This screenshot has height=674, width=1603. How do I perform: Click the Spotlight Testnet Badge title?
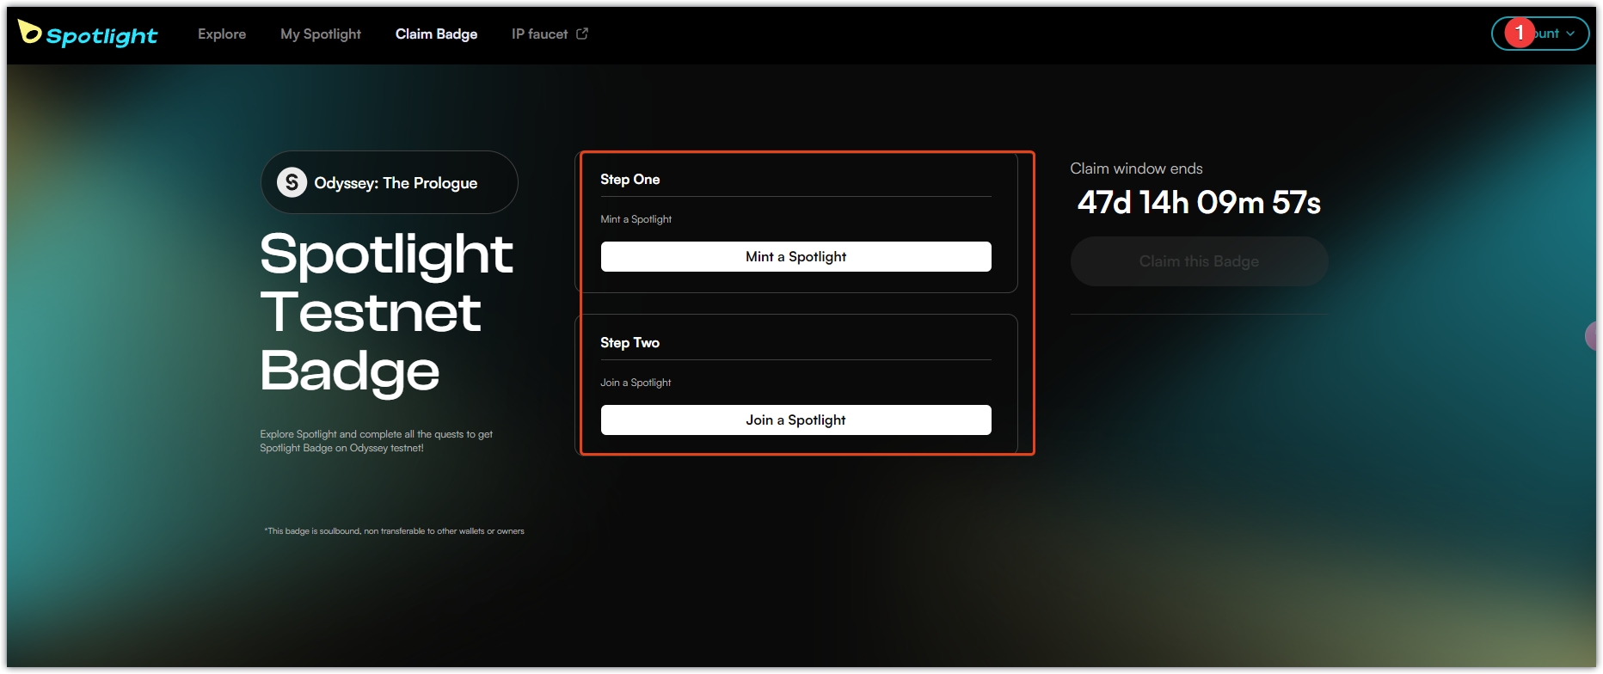[385, 312]
